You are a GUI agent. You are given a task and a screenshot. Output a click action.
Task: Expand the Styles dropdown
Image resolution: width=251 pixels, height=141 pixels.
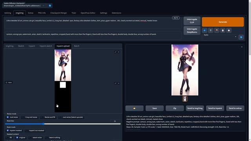tap(220, 37)
